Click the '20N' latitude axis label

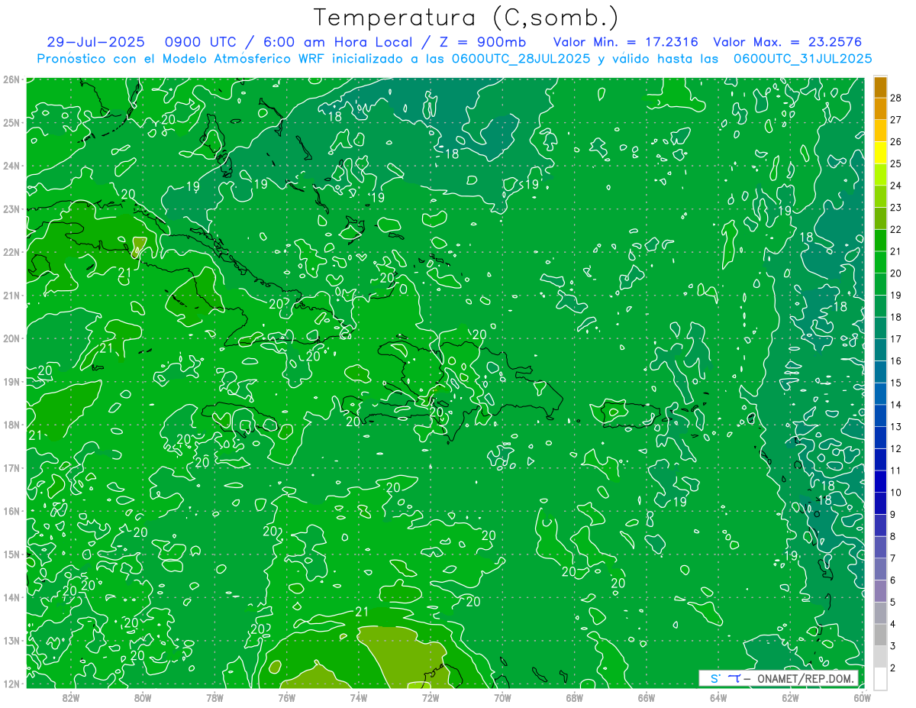[x=11, y=338]
